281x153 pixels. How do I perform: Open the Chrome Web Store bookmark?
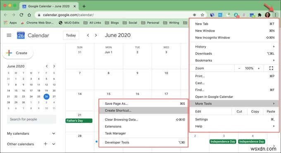coord(37,23)
